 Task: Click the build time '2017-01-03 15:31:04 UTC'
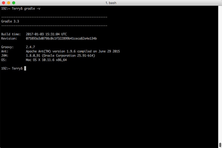point(46,34)
